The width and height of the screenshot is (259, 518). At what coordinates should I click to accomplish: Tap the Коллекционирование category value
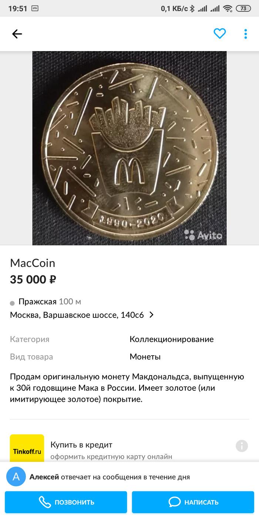coord(172,339)
